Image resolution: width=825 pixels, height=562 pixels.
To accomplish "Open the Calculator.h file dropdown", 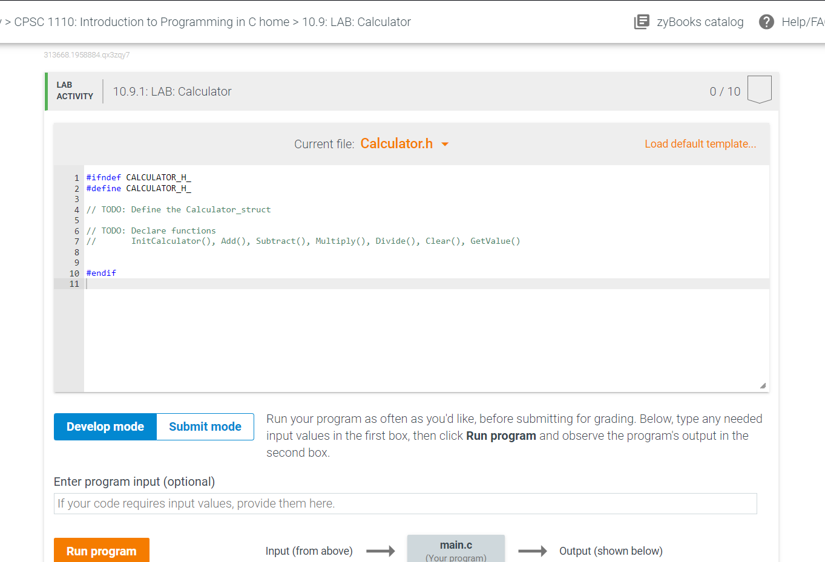I will [x=396, y=143].
